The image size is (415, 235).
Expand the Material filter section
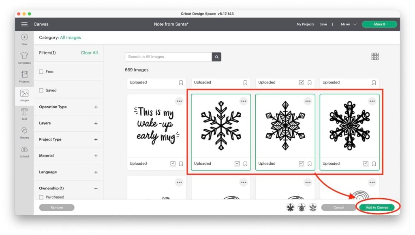tap(96, 156)
